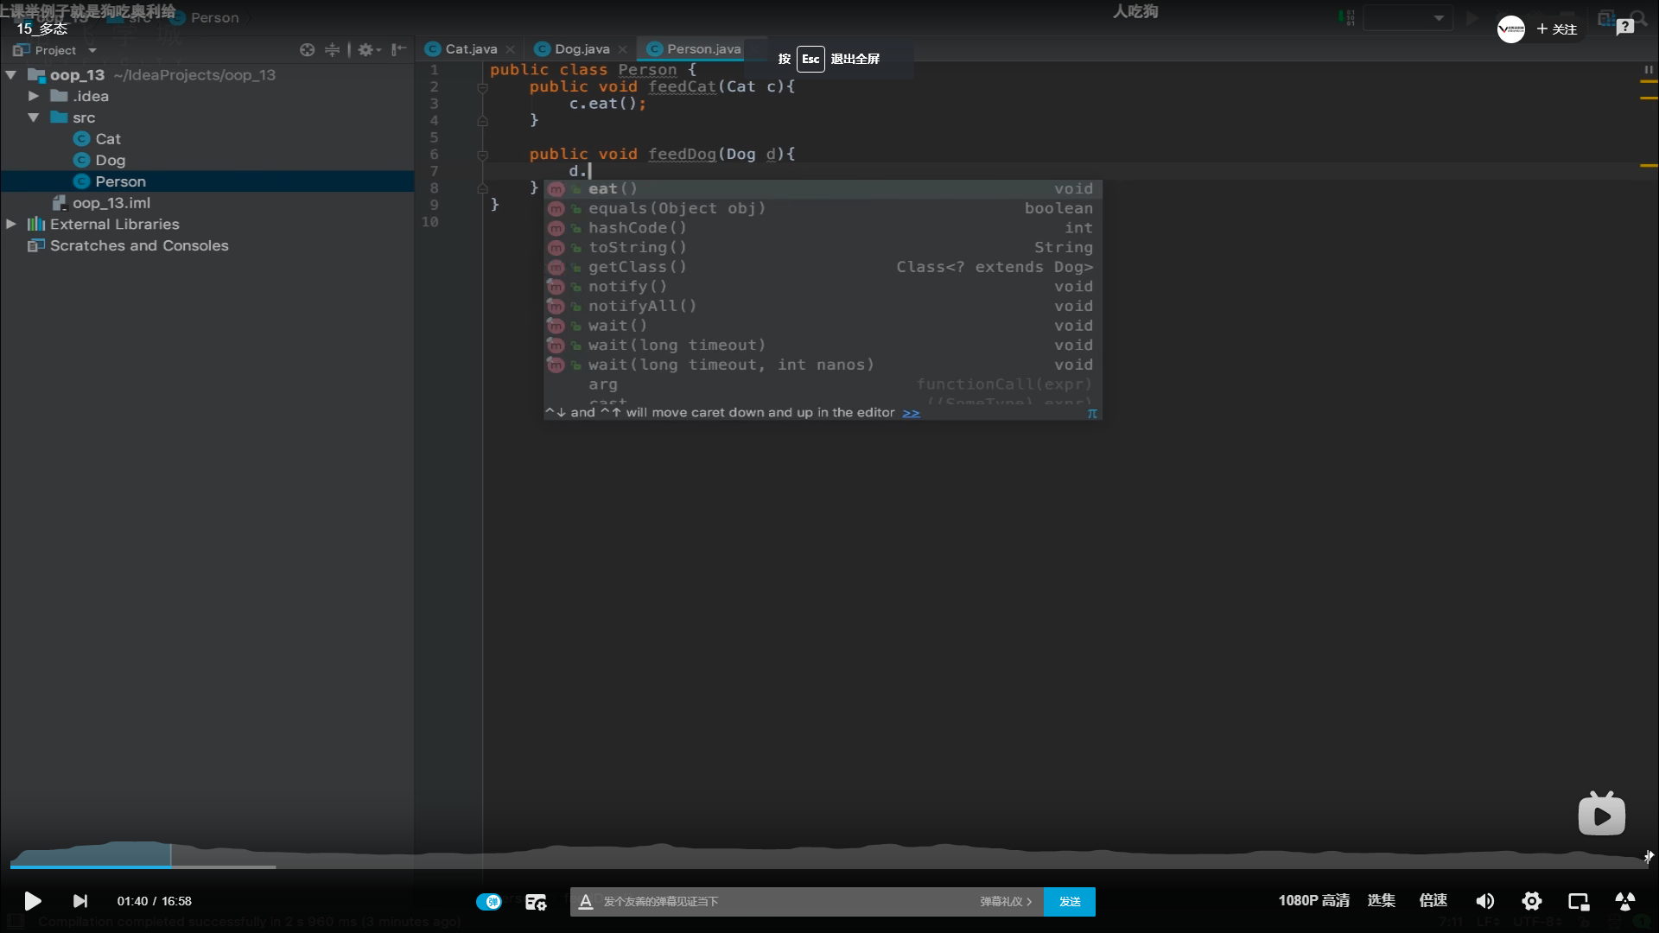Open 1080P 高清 quality selector
This screenshot has width=1659, height=933.
tap(1313, 900)
